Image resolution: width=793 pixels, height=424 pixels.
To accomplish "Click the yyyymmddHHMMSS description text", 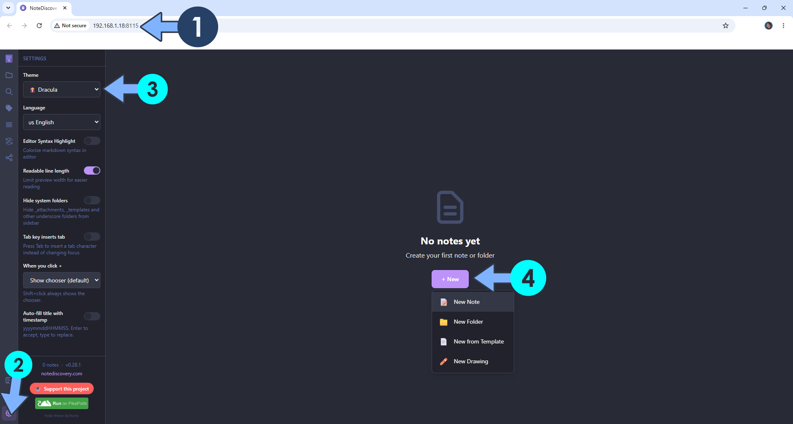I will (55, 332).
